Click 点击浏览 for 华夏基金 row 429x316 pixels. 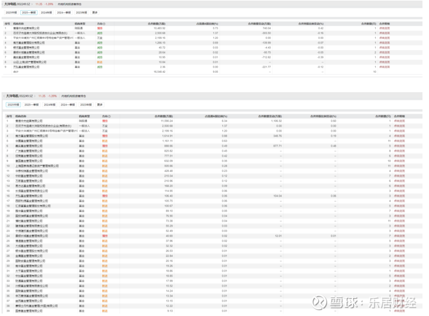(x=399, y=141)
